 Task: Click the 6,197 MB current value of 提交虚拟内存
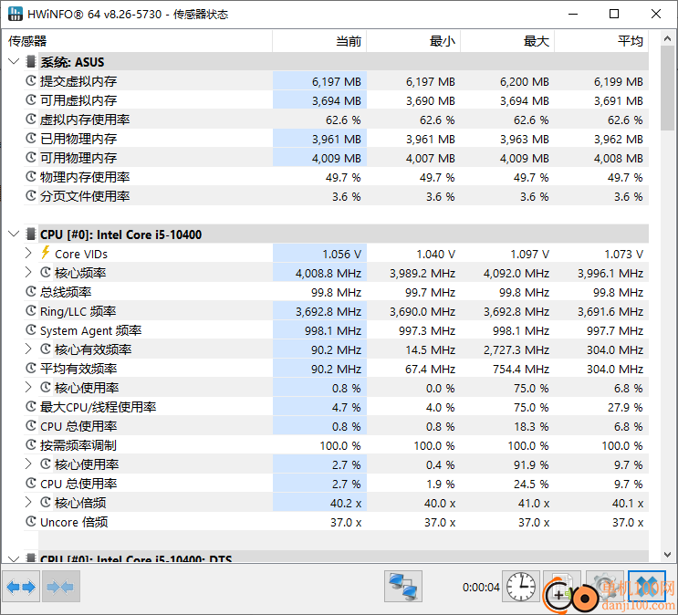click(x=337, y=82)
